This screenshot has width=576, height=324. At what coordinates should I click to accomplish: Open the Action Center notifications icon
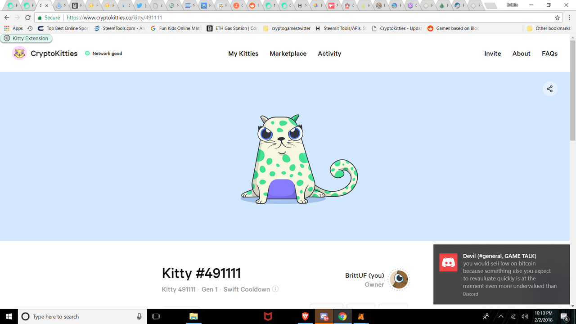point(564,316)
